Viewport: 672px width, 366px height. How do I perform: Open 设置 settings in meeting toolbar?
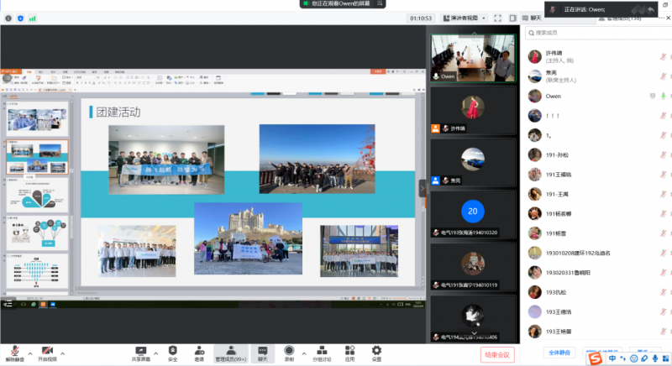point(377,350)
